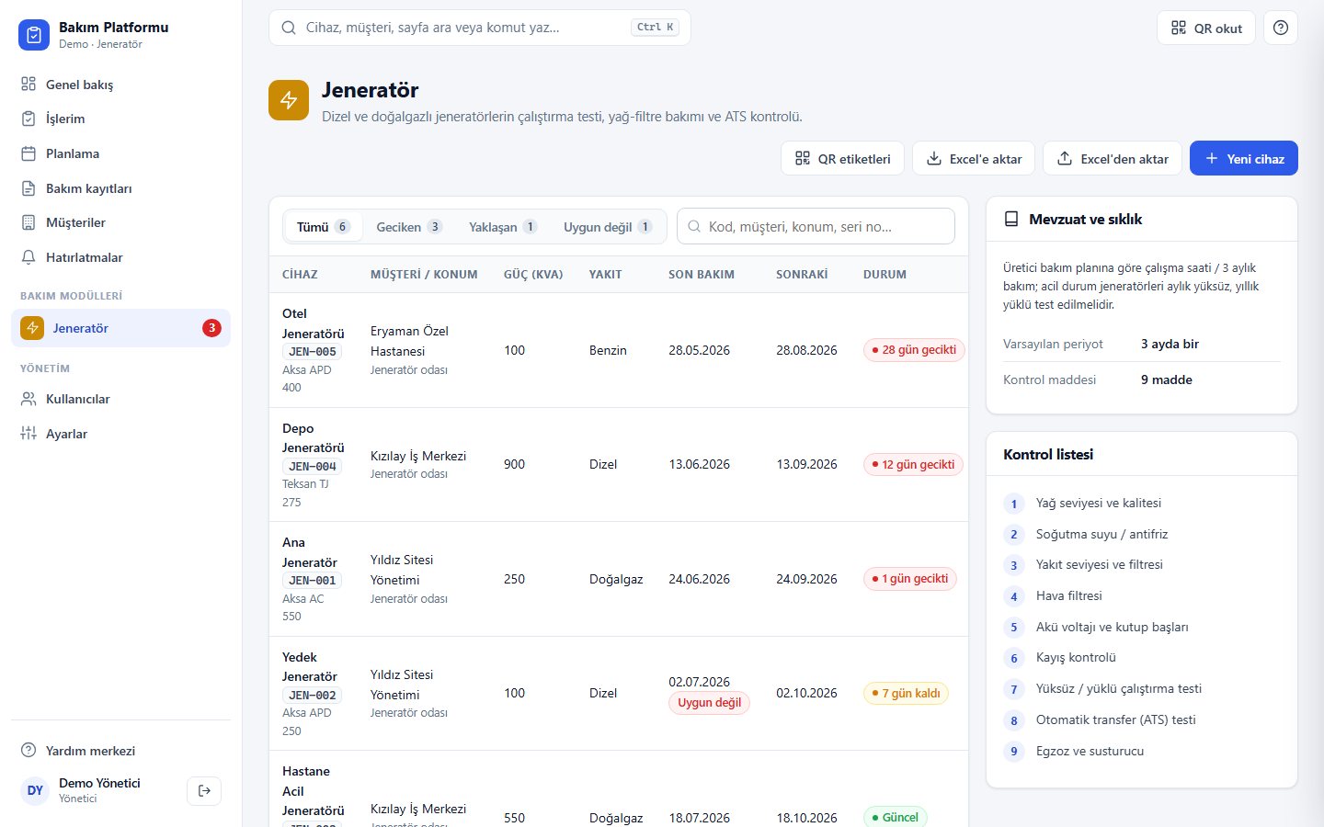The image size is (1324, 827).
Task: Open Genel bakış dashboard
Action: point(120,85)
